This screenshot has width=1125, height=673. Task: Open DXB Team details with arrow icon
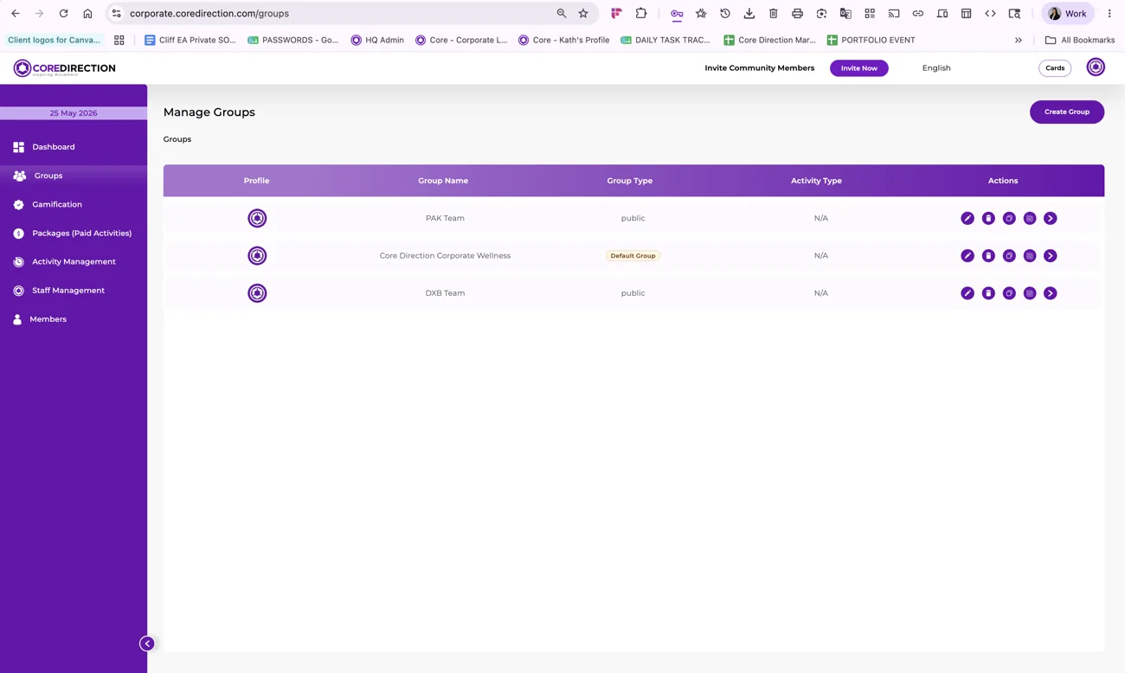click(x=1051, y=293)
